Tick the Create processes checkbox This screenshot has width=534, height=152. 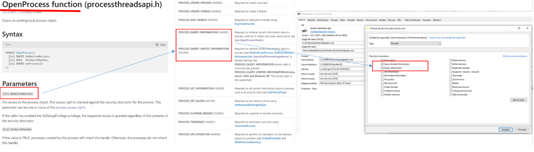(382, 91)
